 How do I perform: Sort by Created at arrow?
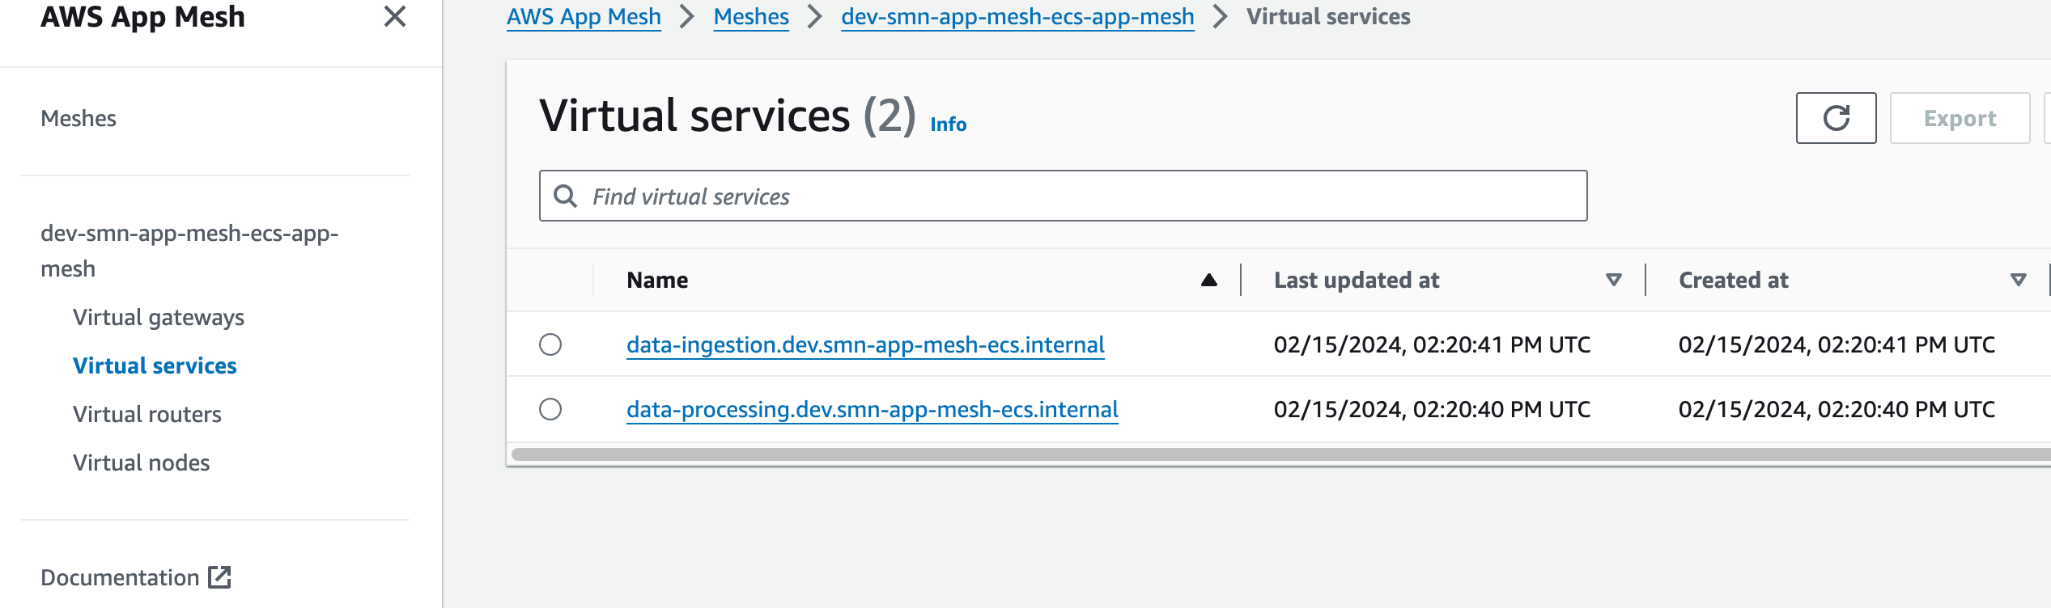click(2018, 280)
